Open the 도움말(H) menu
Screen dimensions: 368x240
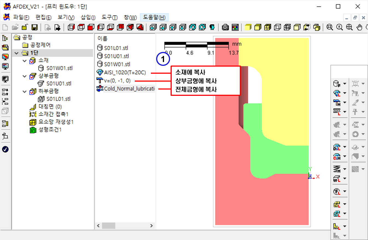(x=154, y=17)
